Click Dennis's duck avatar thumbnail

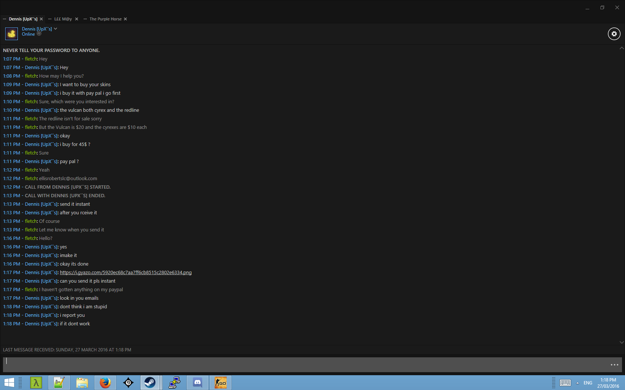pos(12,34)
